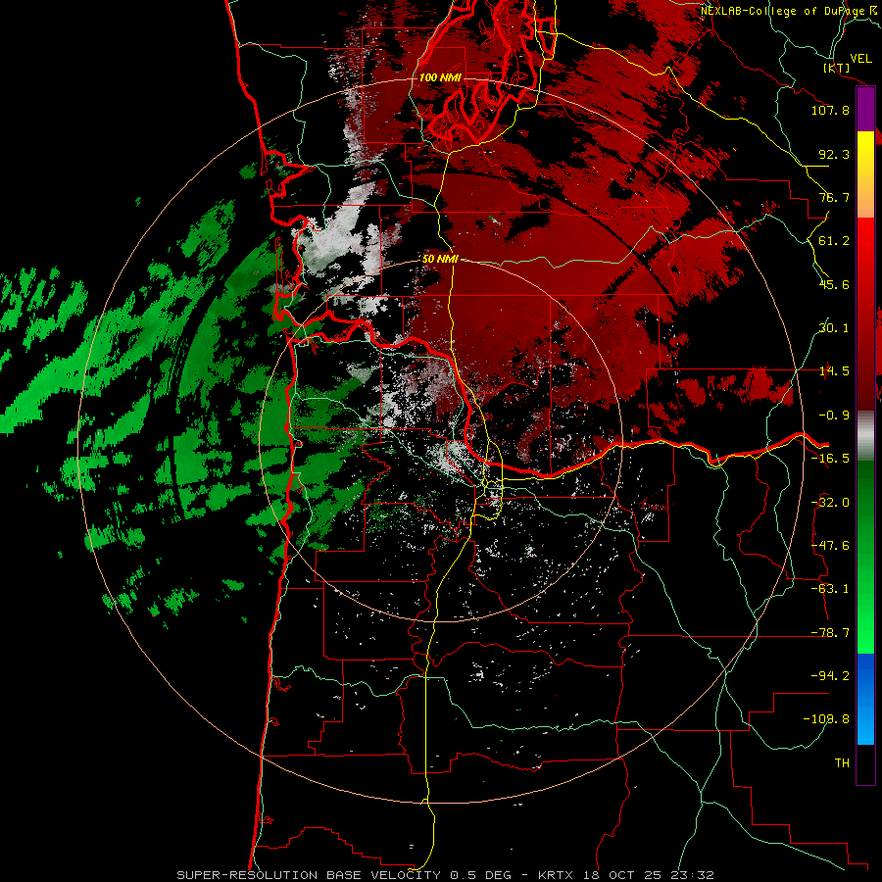Click the 61.2 value on velocity scale

pyautogui.click(x=834, y=241)
